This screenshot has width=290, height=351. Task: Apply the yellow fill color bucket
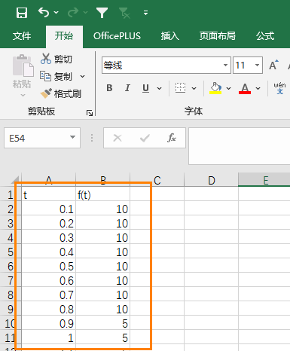215,88
